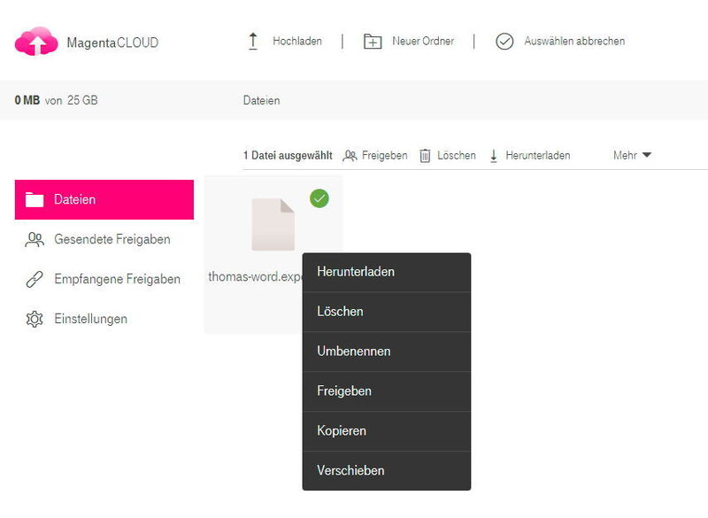The height and width of the screenshot is (518, 708).
Task: Choose Verschieben from the context menu
Action: point(352,470)
